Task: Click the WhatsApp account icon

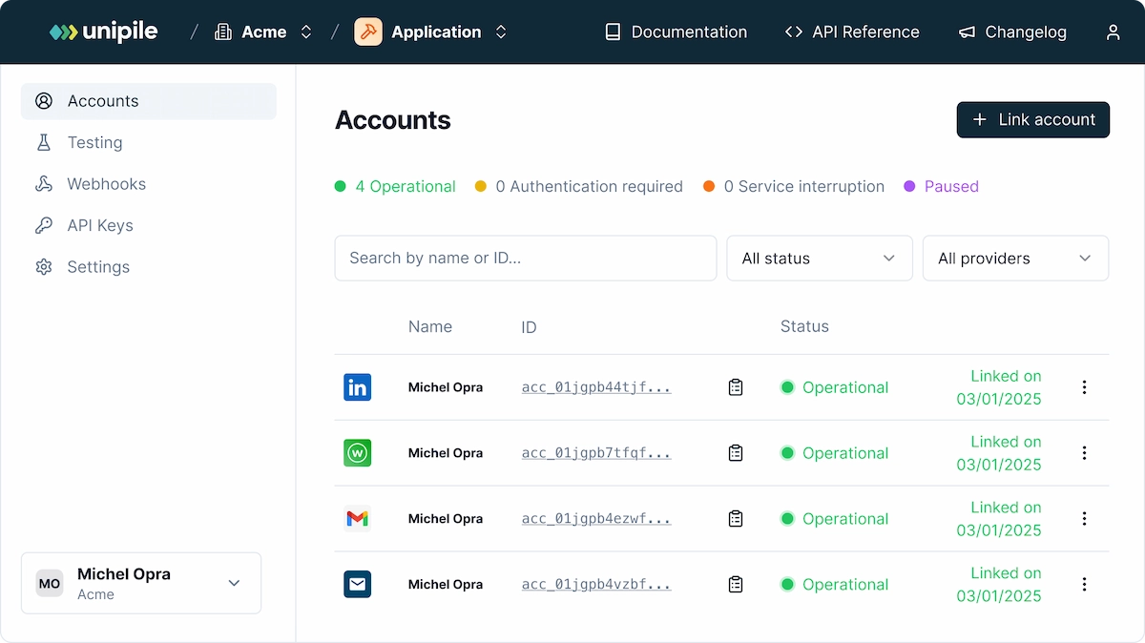Action: click(x=357, y=453)
